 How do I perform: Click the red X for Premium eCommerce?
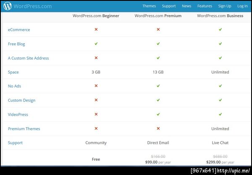coord(158,29)
